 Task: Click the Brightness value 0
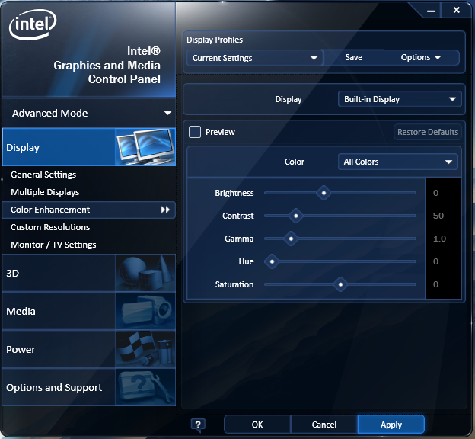point(435,193)
